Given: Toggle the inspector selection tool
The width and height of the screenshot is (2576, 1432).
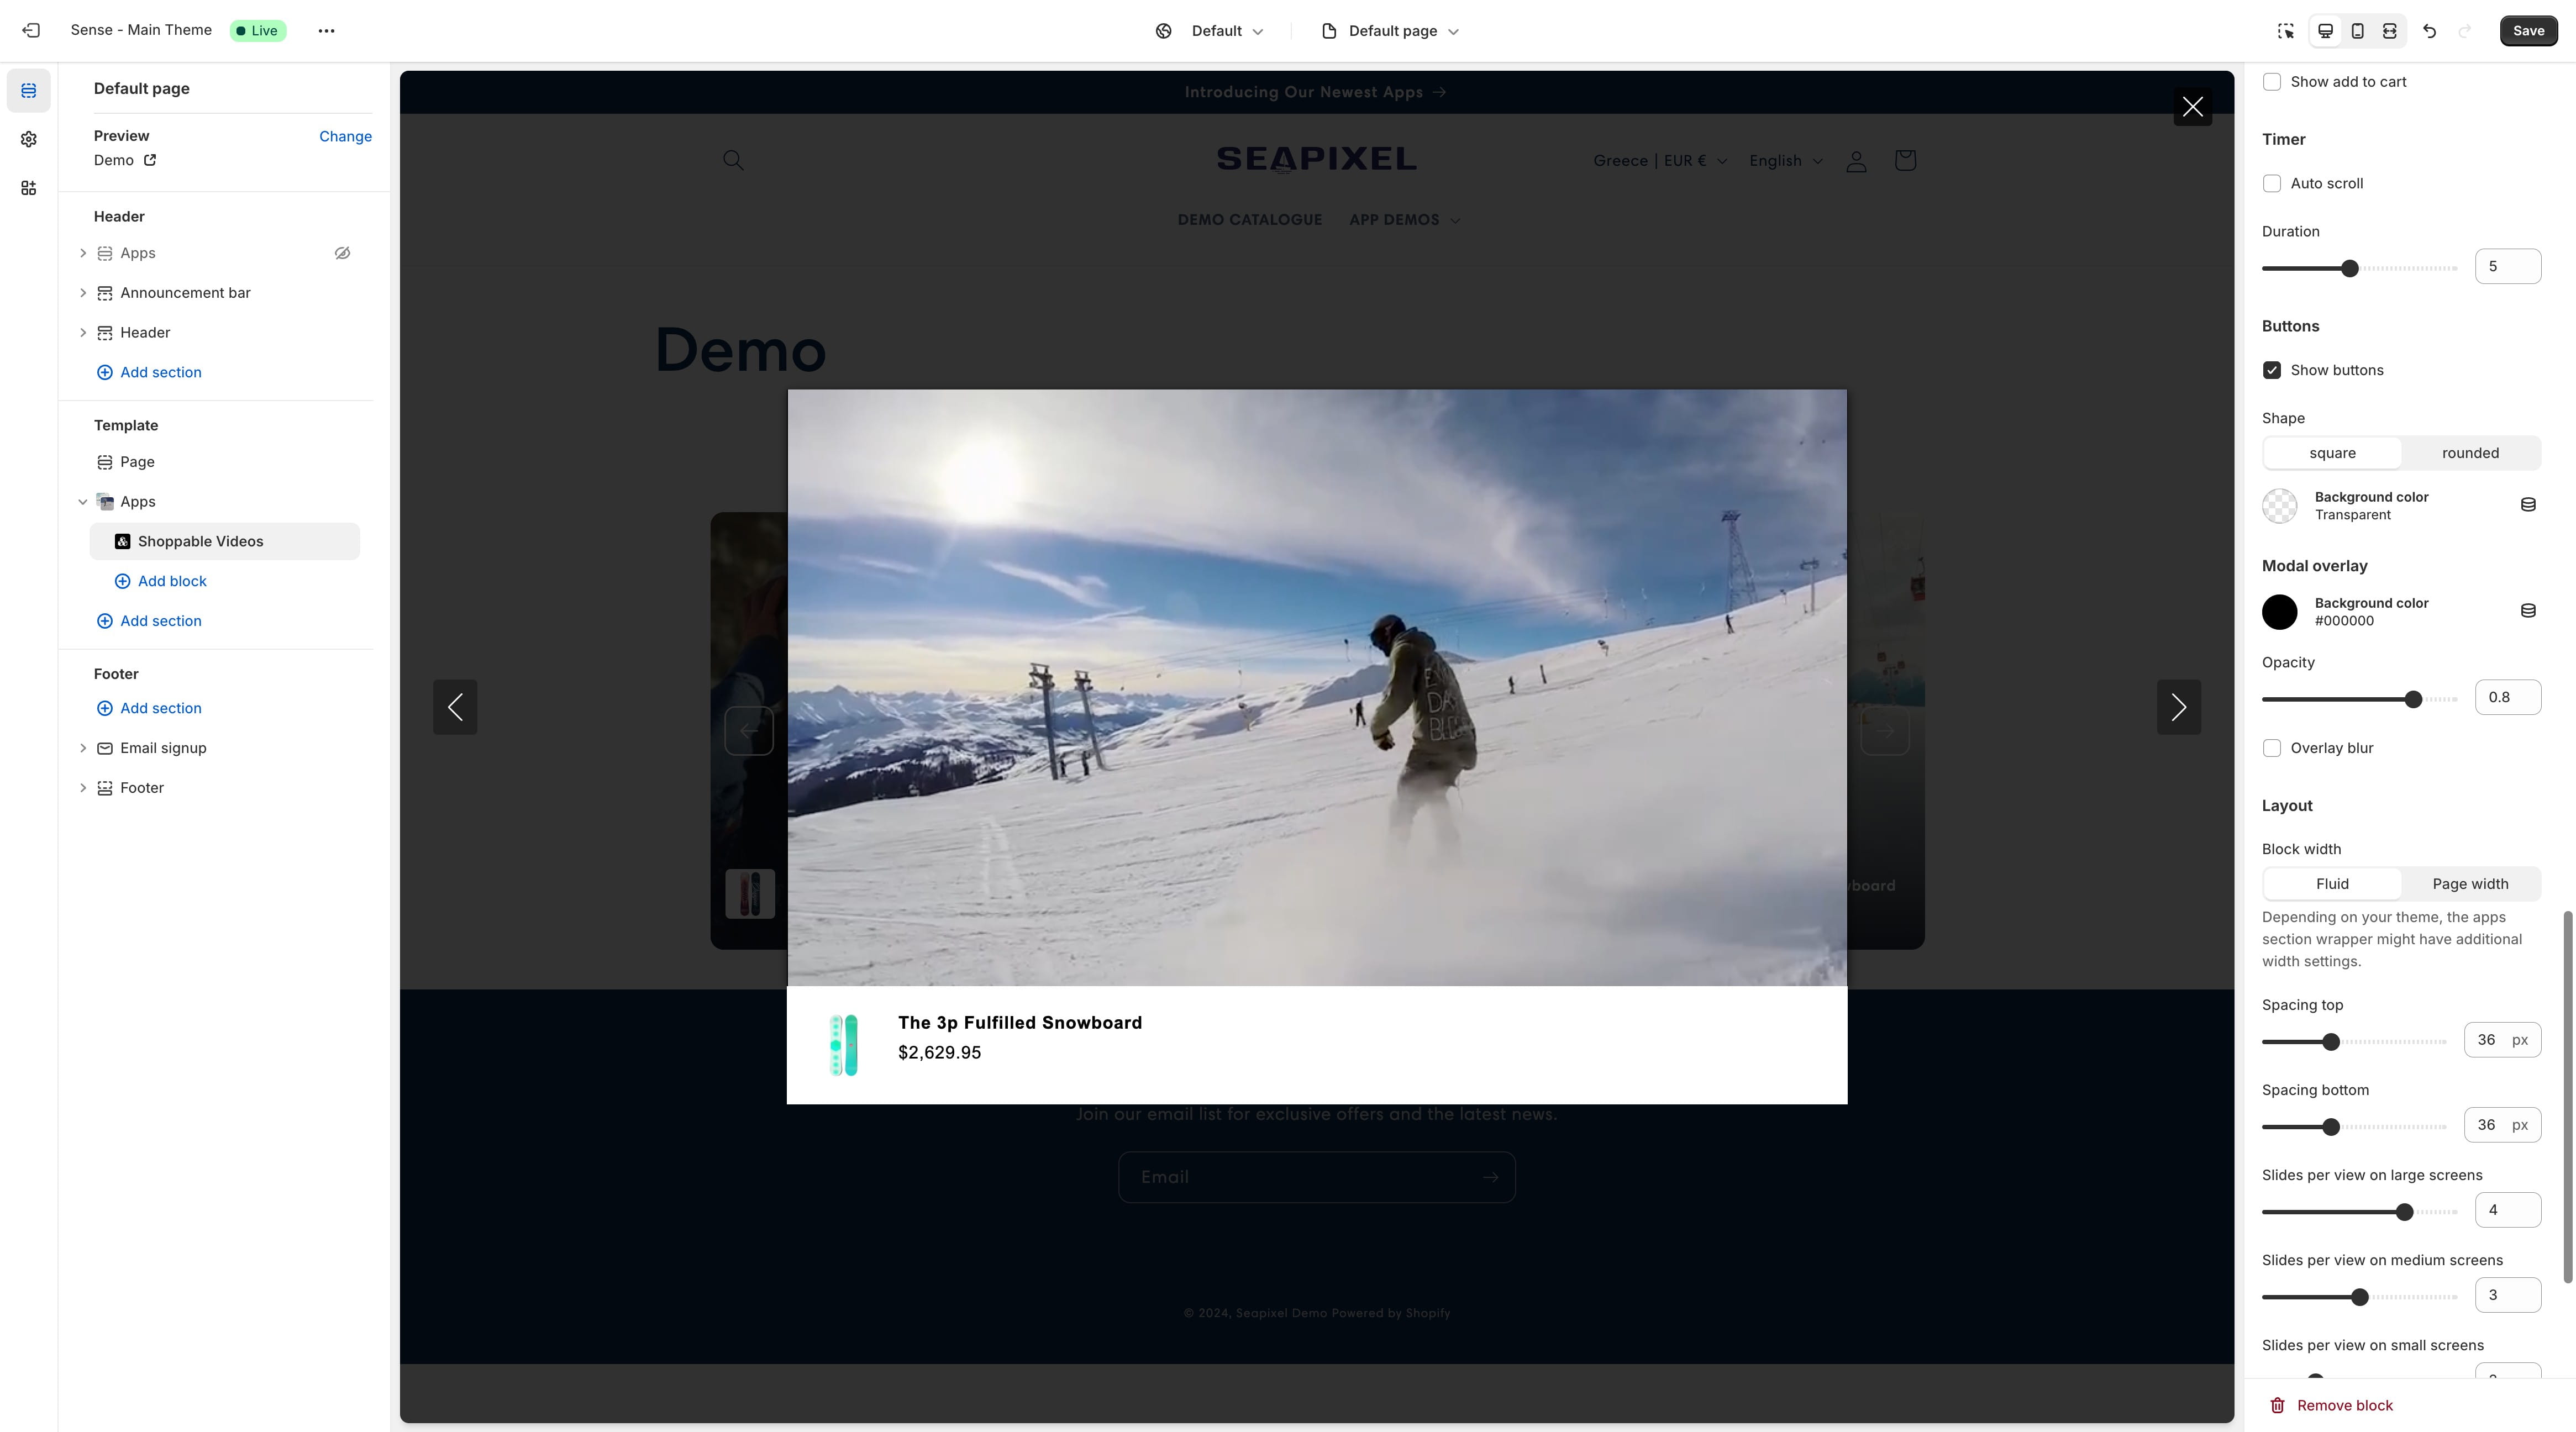Looking at the screenshot, I should click(x=2285, y=30).
